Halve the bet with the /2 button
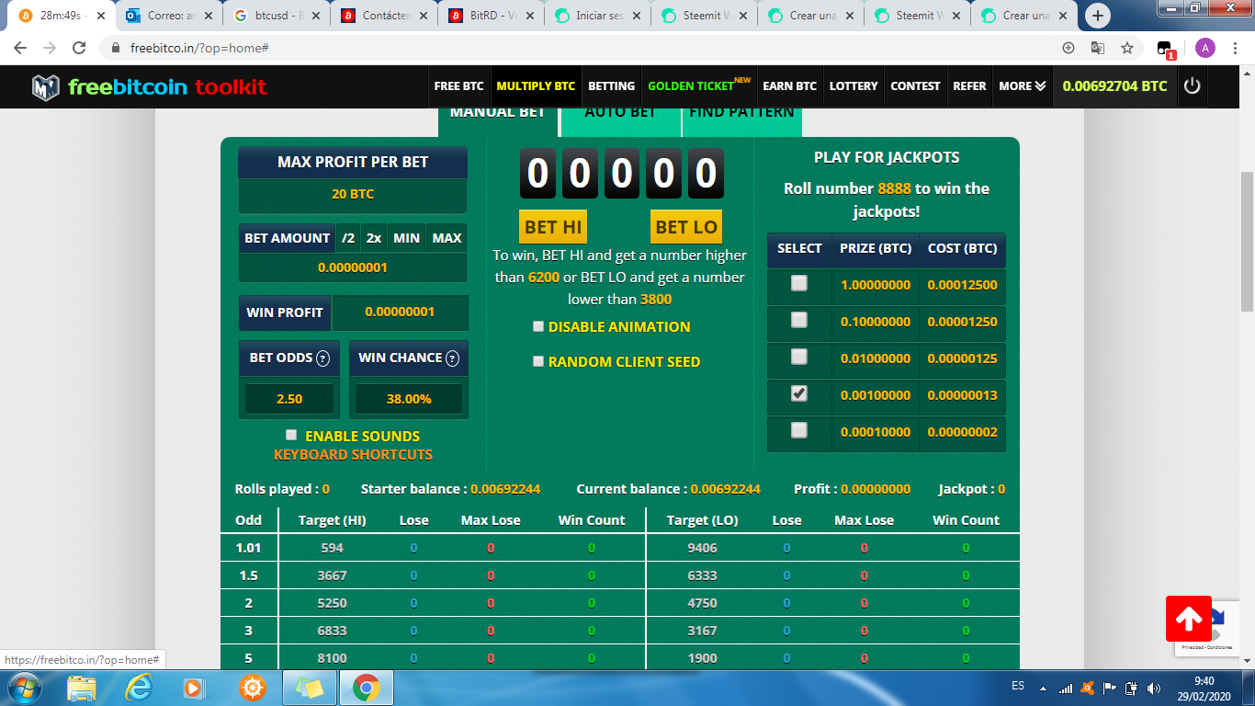The image size is (1255, 706). pyautogui.click(x=348, y=238)
